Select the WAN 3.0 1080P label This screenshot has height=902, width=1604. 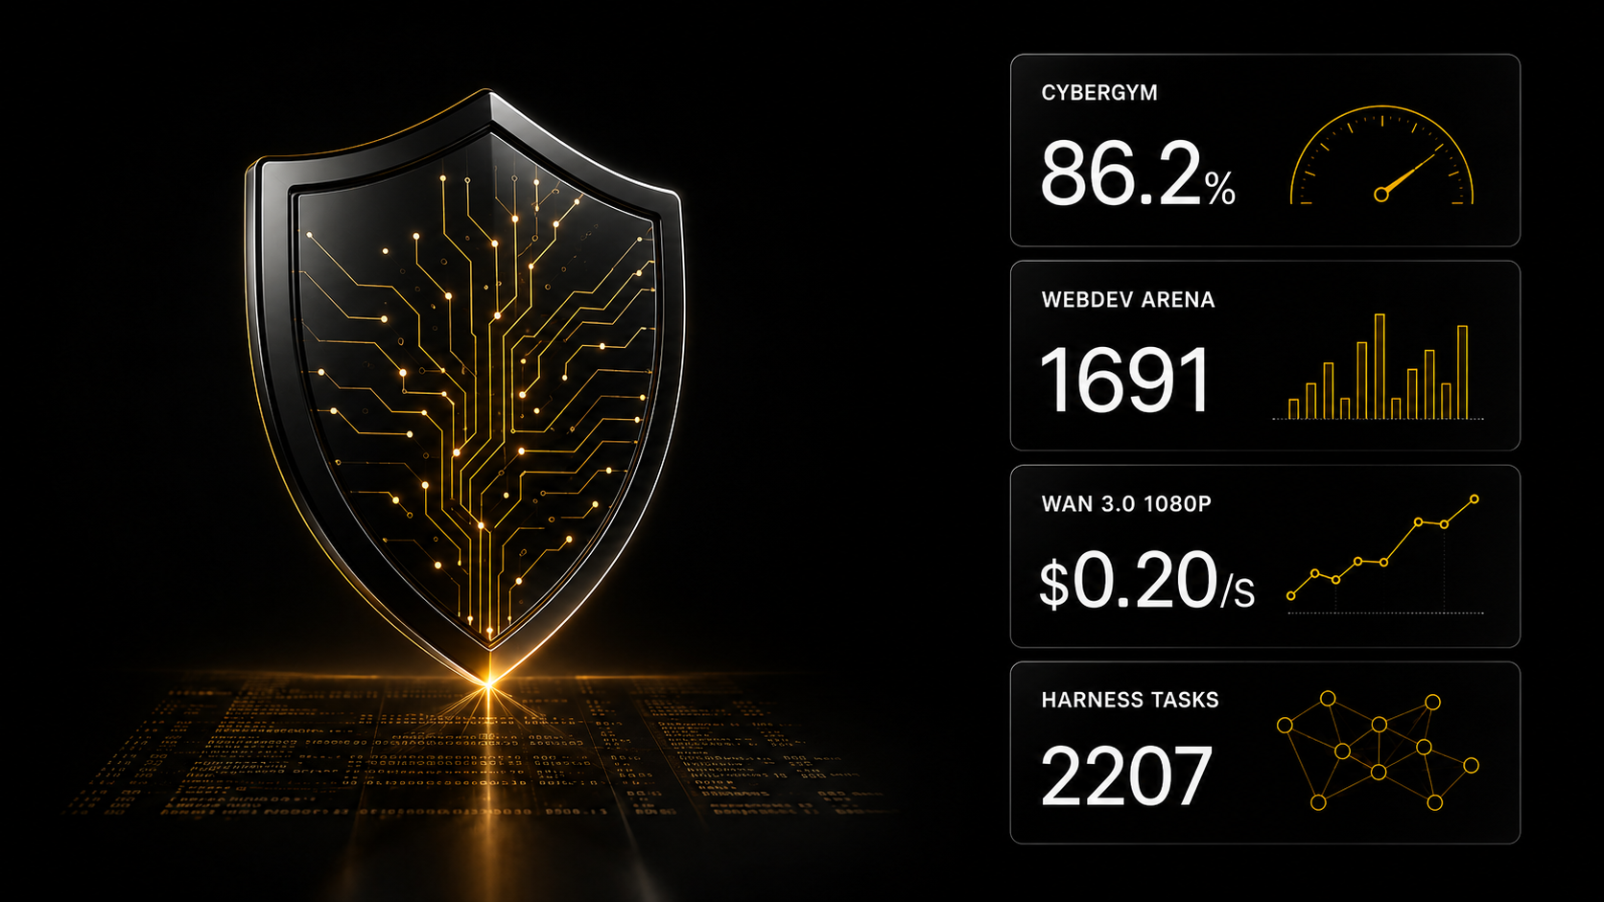coord(1126,504)
